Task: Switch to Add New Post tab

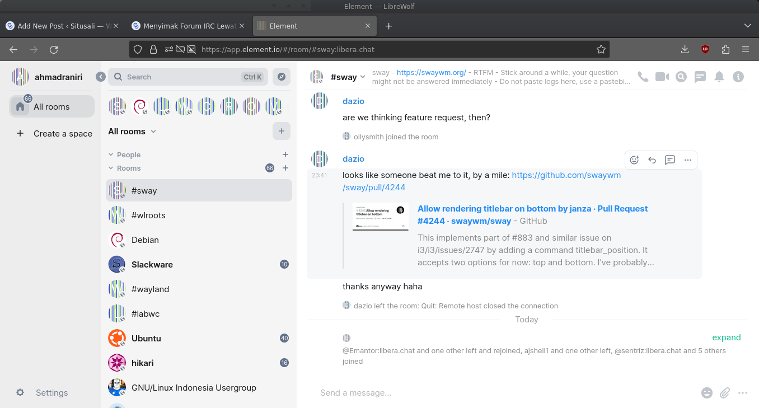Action: tap(61, 26)
